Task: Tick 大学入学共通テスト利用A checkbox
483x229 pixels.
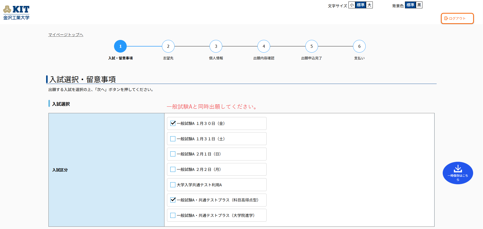Action: pos(173,185)
